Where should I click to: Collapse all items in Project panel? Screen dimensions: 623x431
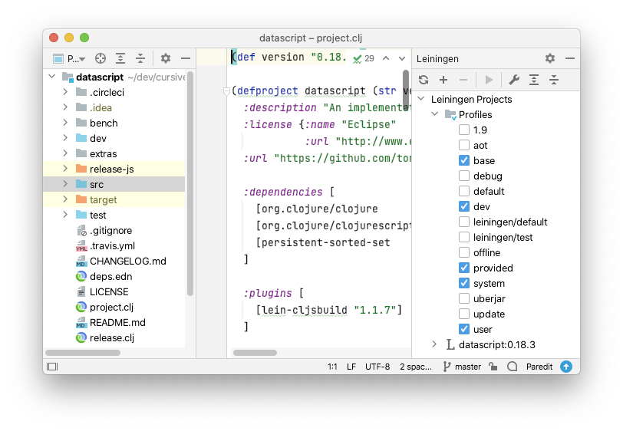(140, 59)
